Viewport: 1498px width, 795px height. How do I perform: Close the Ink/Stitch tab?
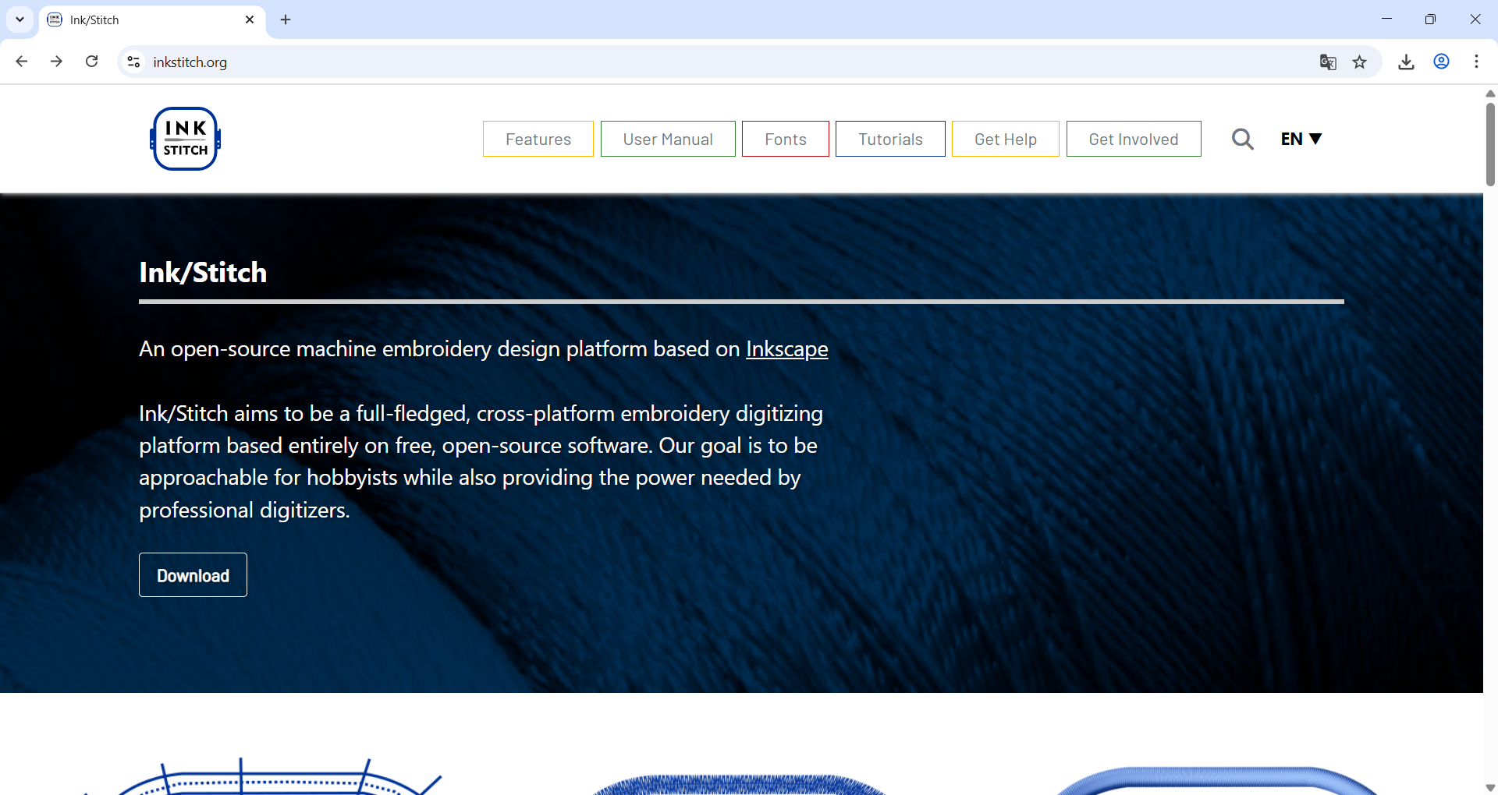point(250,19)
